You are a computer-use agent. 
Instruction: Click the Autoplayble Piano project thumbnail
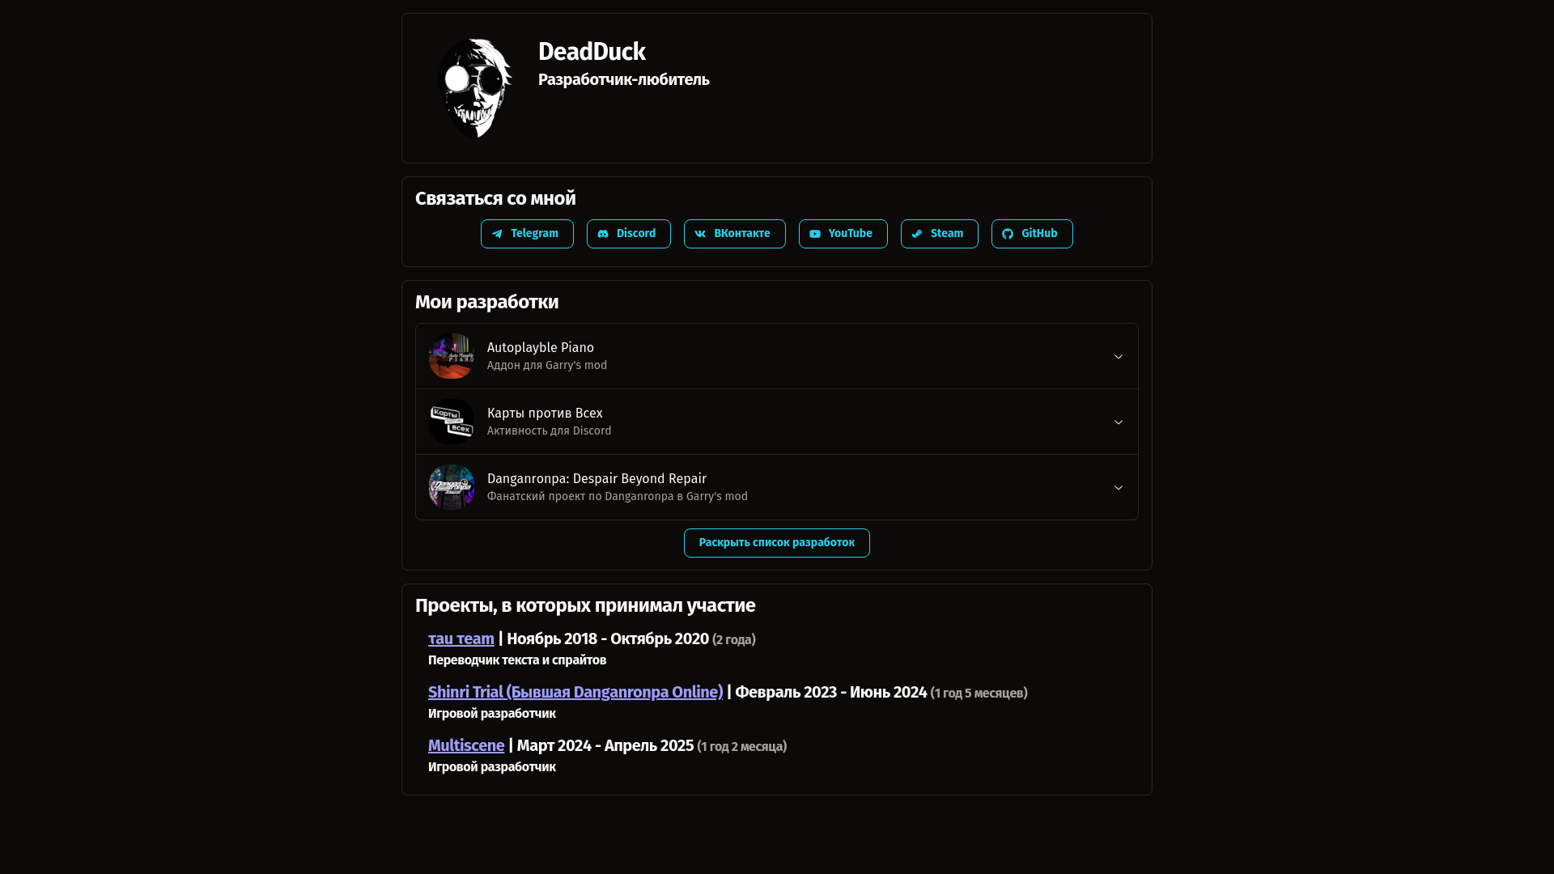(x=452, y=356)
